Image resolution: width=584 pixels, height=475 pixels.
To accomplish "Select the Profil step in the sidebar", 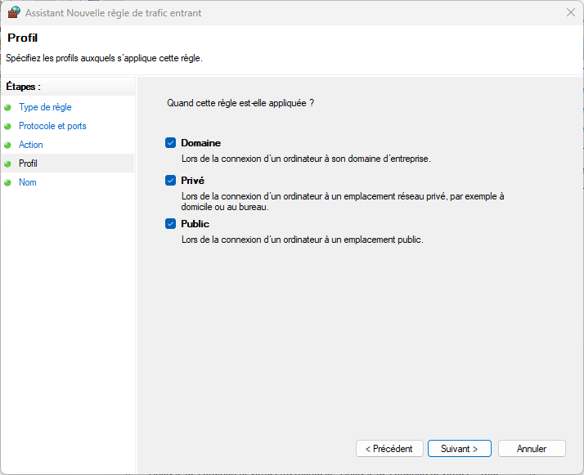I will pos(29,164).
